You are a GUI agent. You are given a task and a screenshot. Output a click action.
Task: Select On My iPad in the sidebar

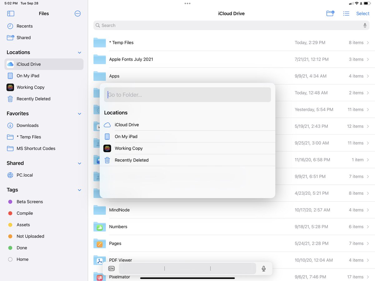(44, 76)
